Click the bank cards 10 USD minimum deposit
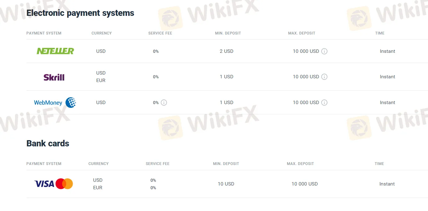The image size is (428, 211). tap(226, 184)
